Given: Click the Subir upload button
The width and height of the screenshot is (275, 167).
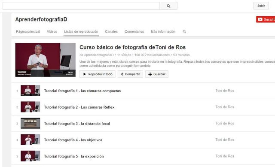Looking at the screenshot, I should 261,6.
